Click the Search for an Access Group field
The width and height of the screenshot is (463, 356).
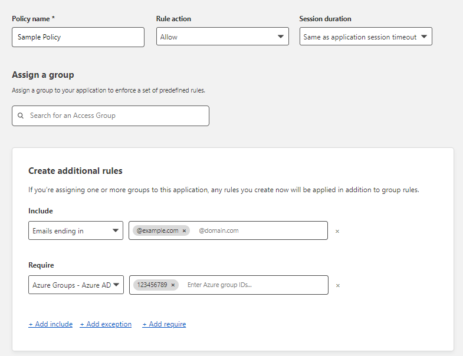click(x=110, y=116)
